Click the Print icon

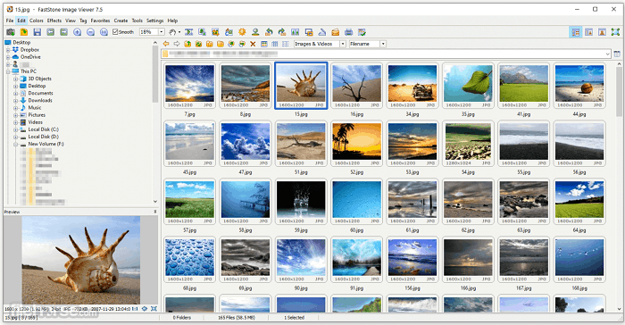tap(349, 32)
